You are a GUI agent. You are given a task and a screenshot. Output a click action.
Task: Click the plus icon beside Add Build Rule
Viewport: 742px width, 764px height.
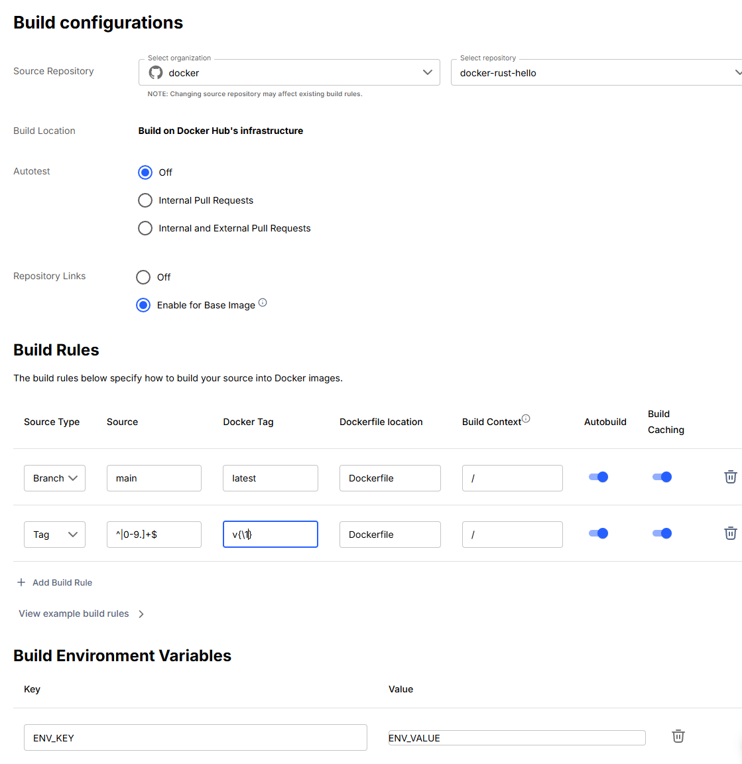pyautogui.click(x=21, y=582)
